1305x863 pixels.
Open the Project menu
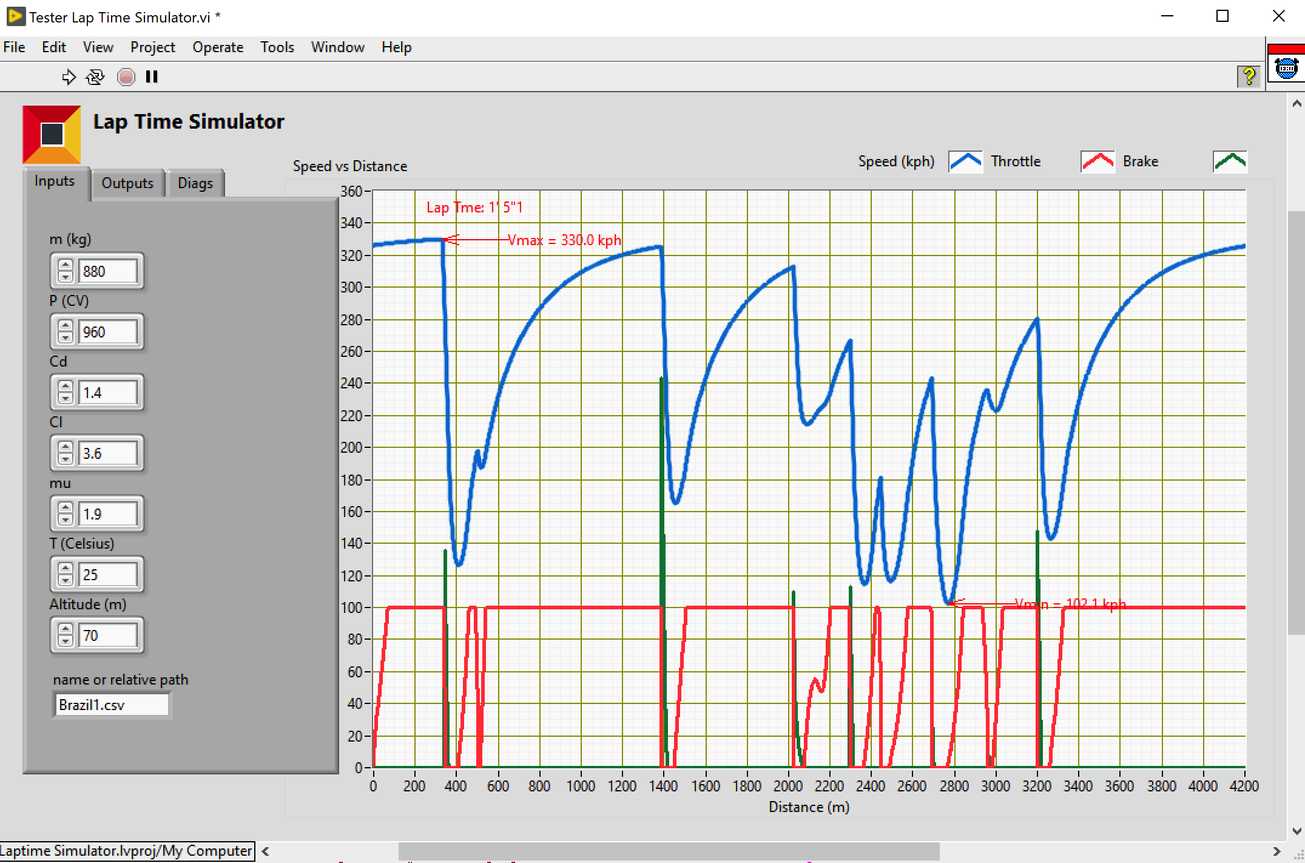(x=153, y=47)
